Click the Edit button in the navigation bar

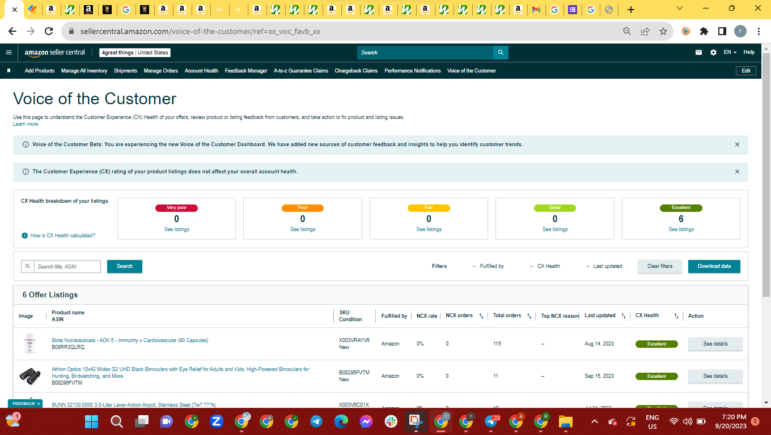click(746, 71)
